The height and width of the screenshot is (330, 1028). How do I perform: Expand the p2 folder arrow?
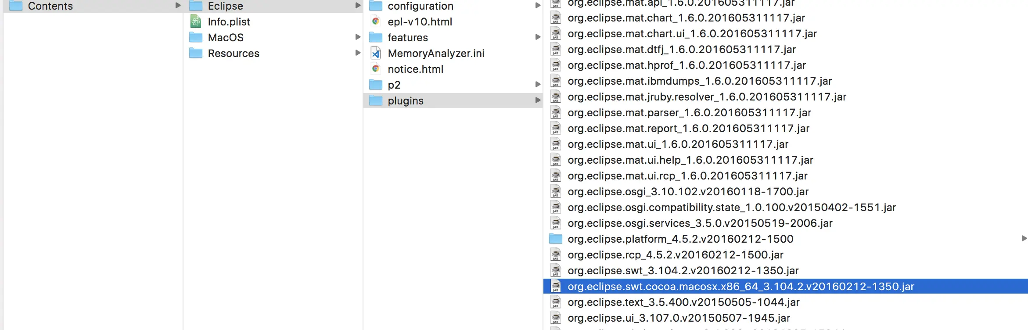(x=538, y=84)
